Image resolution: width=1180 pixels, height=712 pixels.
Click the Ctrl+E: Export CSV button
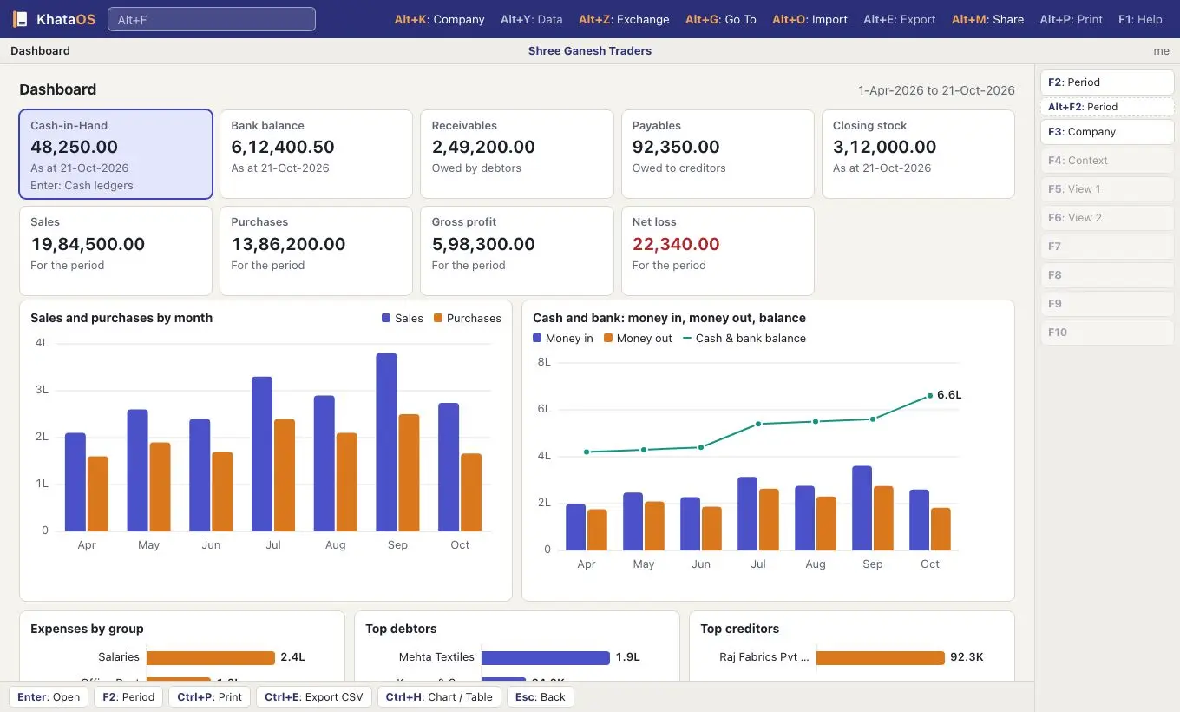tap(314, 697)
